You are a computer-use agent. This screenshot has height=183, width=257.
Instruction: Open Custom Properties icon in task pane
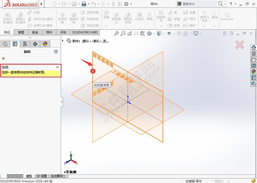coord(253,78)
